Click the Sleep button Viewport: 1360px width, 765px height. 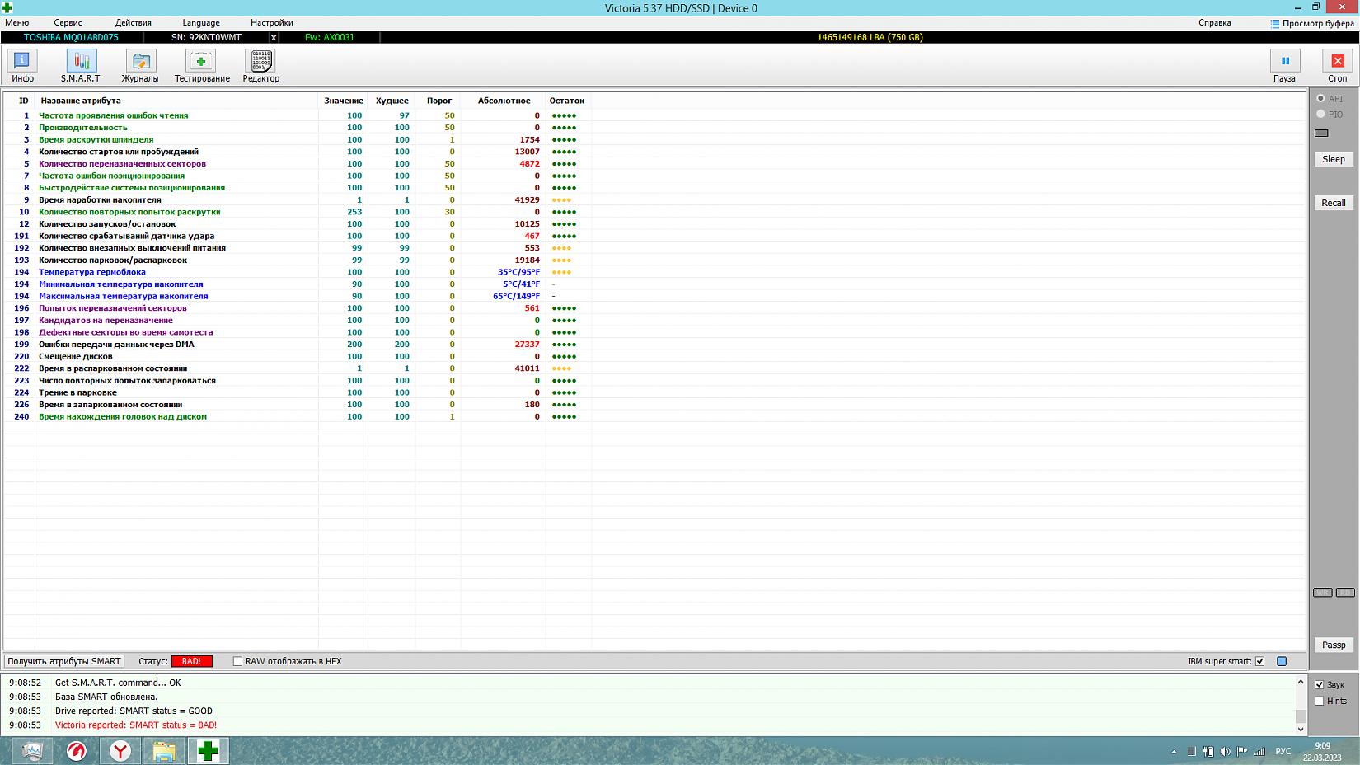[x=1333, y=159]
